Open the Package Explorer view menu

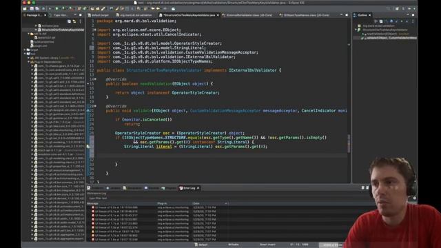click(81, 21)
